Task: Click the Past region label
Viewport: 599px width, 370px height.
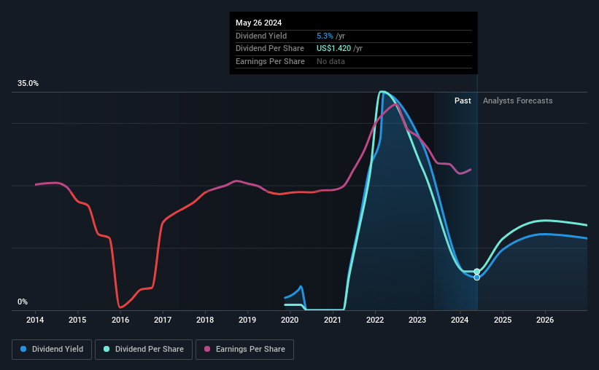Action: pyautogui.click(x=463, y=101)
